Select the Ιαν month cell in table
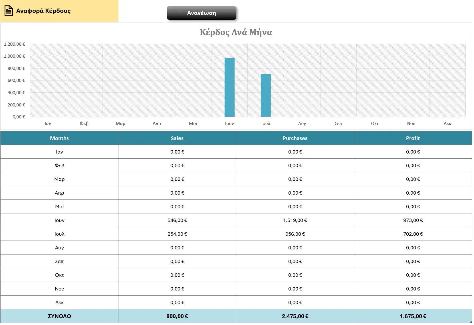The image size is (474, 325). 59,152
